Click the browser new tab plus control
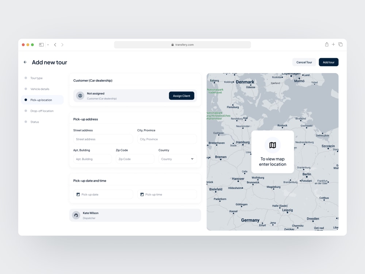 [333, 44]
